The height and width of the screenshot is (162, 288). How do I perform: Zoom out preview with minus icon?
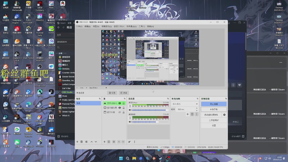(x=77, y=88)
